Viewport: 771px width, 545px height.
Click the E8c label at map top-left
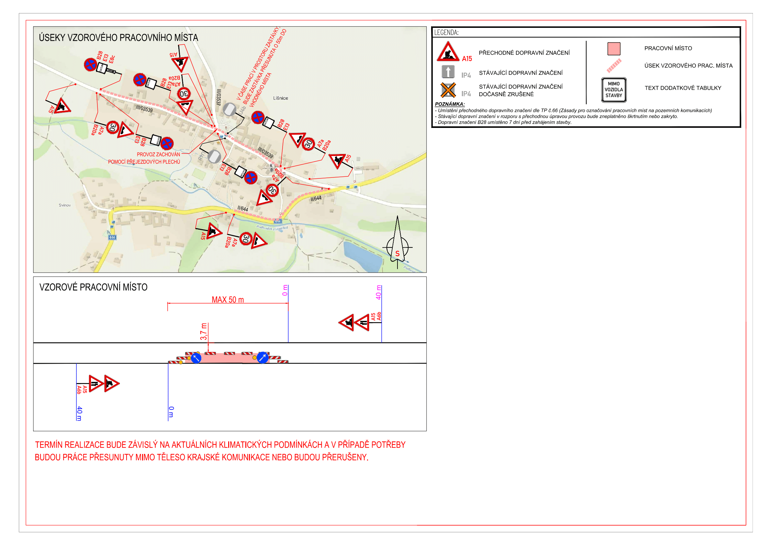tap(112, 59)
